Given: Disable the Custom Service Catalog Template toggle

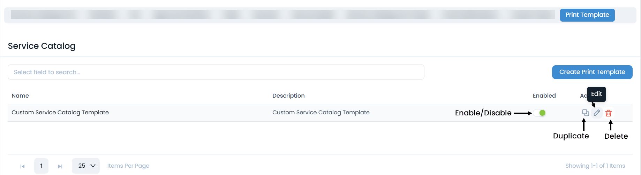Looking at the screenshot, I should click(540, 113).
